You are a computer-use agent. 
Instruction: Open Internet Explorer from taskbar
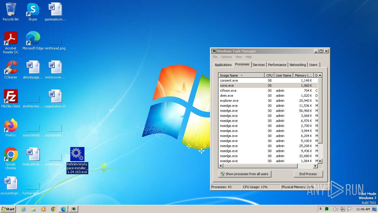click(23, 209)
